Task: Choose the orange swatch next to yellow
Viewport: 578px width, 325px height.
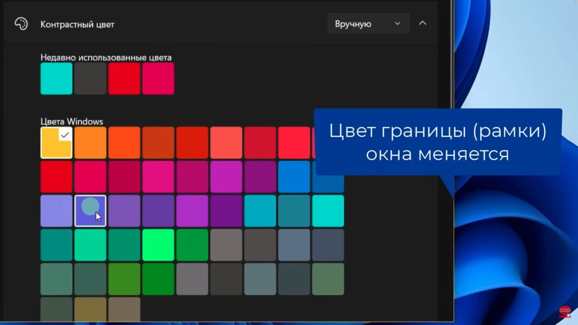Action: (x=90, y=143)
